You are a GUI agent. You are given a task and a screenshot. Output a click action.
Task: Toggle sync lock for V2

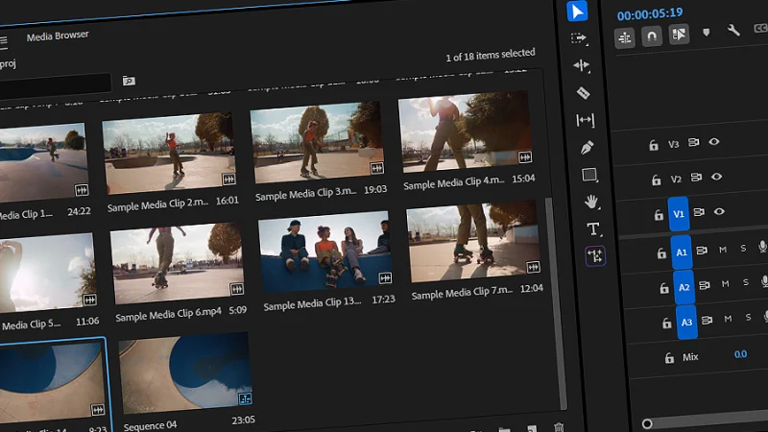coord(696,178)
